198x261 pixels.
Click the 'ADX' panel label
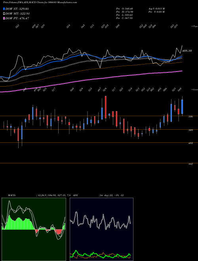pos(76,195)
